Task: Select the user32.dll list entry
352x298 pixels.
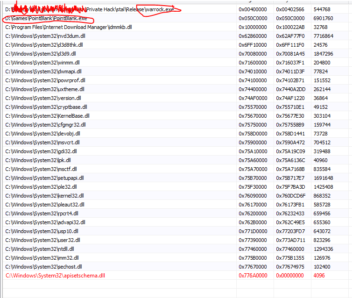Action: click(42, 240)
